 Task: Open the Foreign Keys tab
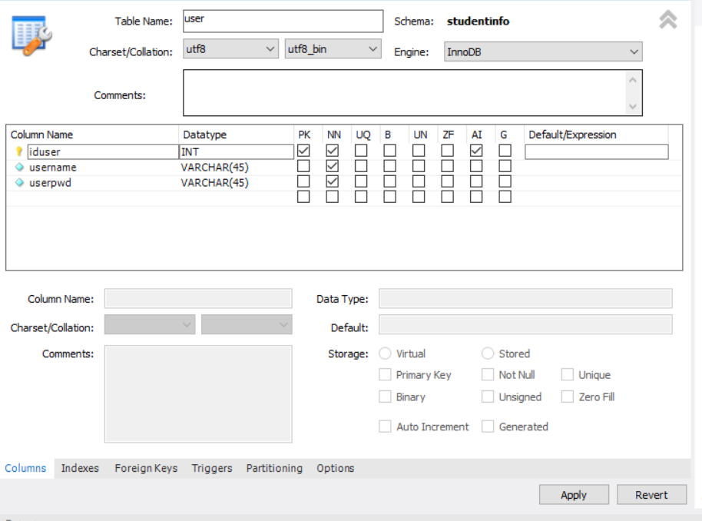coord(146,468)
